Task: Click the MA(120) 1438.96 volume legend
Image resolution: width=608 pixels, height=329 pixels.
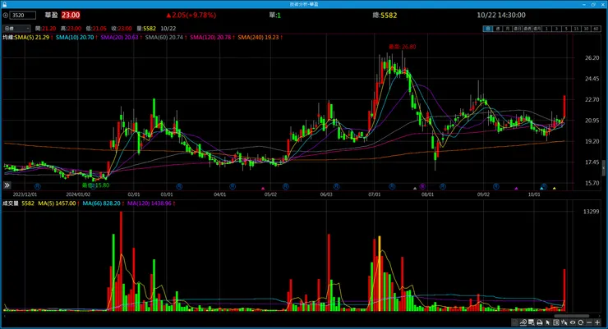Action: pyautogui.click(x=150, y=203)
